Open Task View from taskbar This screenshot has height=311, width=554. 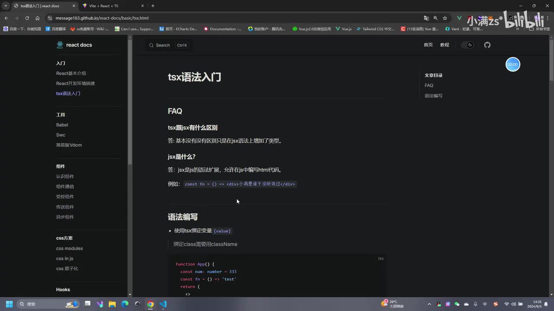click(87, 304)
